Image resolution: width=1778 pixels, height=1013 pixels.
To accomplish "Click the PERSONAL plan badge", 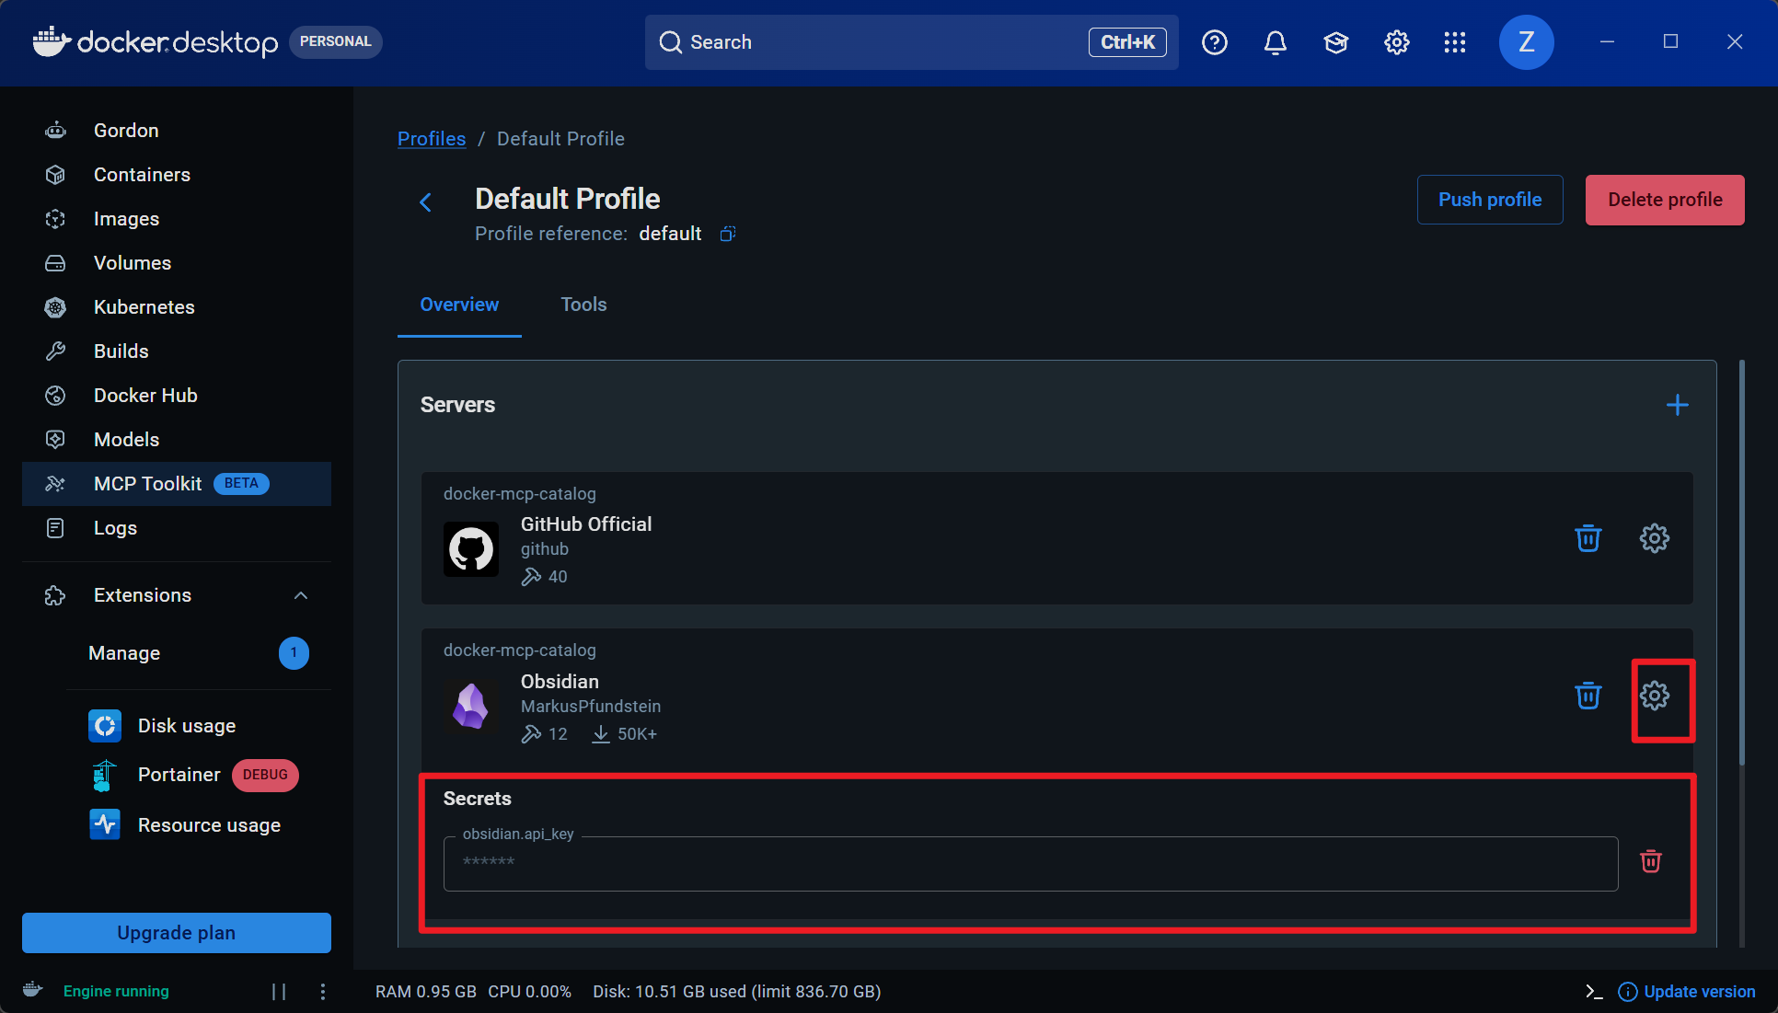I will pyautogui.click(x=336, y=41).
